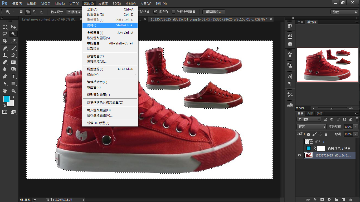Click the 調整邊緣... button
Screen dimensions: 360x202
214,12
